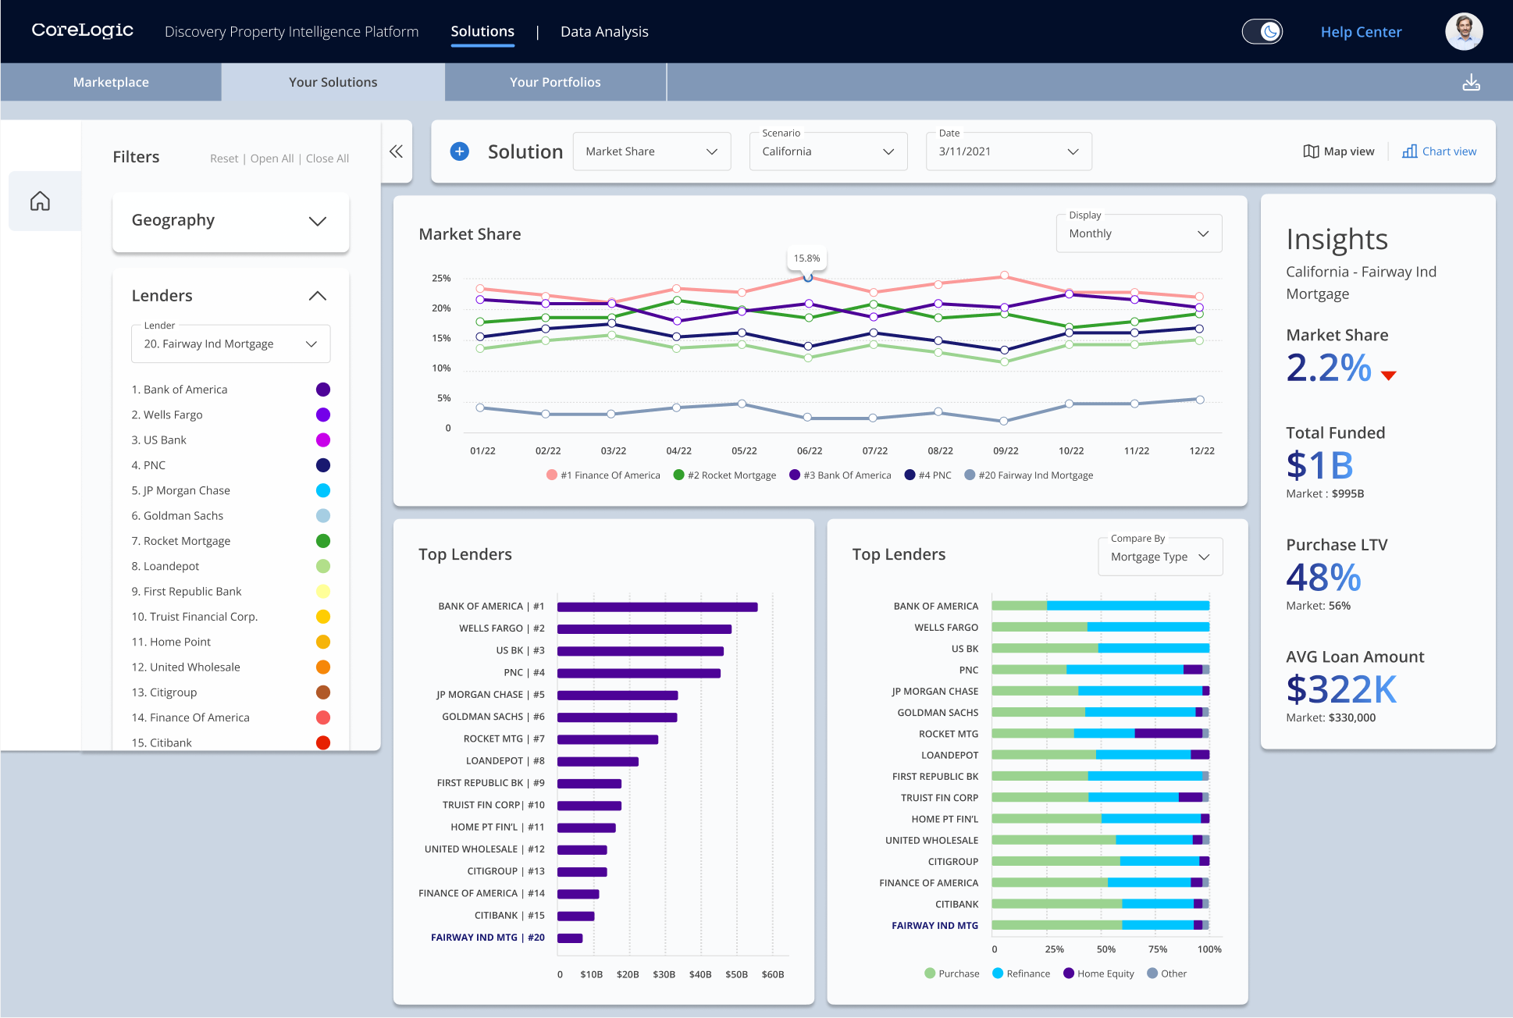
Task: Toggle Refinance legend in mortgage type chart
Action: [1021, 974]
